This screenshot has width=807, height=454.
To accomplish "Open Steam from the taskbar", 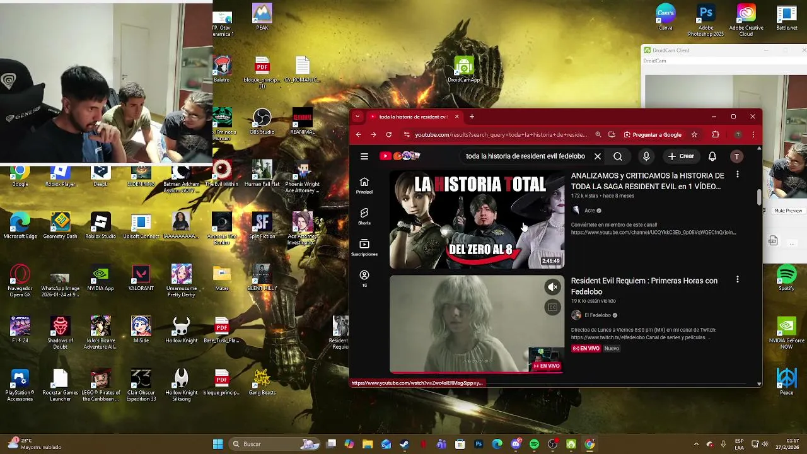I will [404, 444].
